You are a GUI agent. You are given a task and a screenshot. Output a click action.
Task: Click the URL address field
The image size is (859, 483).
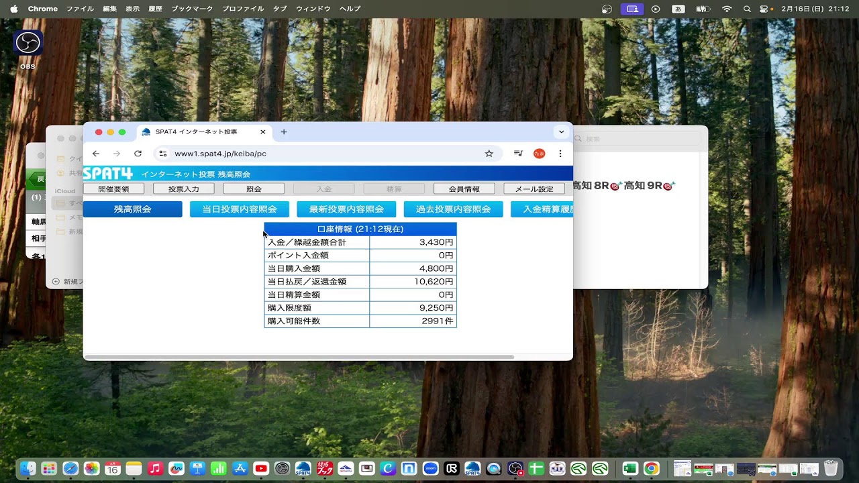tap(322, 154)
